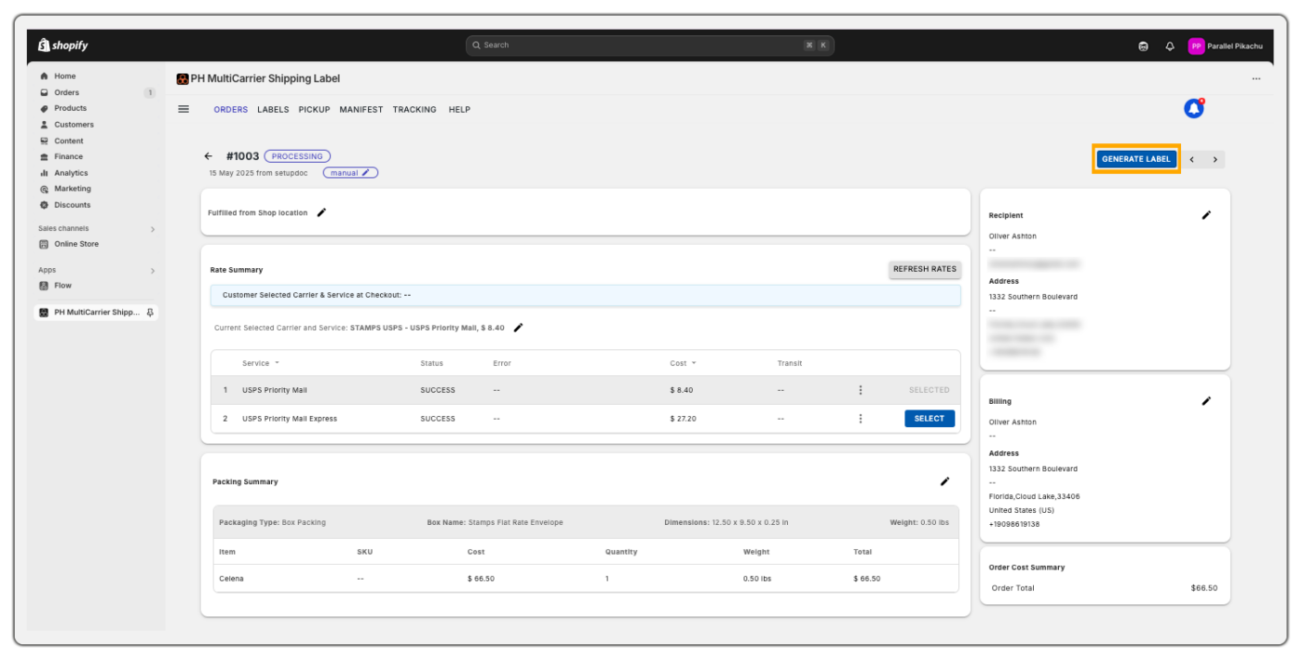Click the Home sidebar icon
Screen dimensions: 1304x659
coord(44,76)
